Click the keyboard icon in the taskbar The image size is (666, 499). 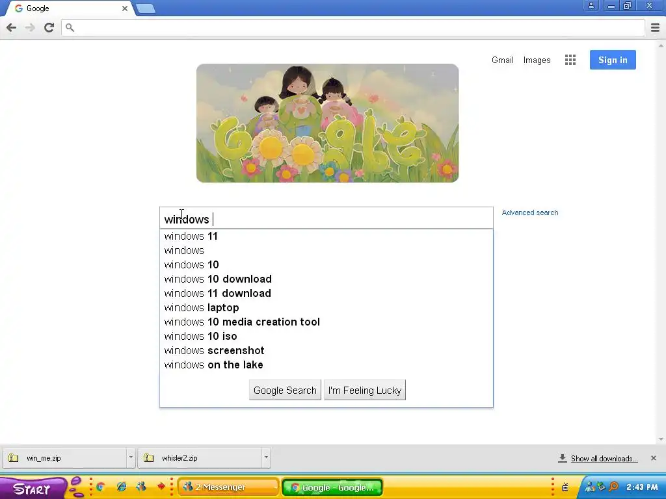pos(565,487)
